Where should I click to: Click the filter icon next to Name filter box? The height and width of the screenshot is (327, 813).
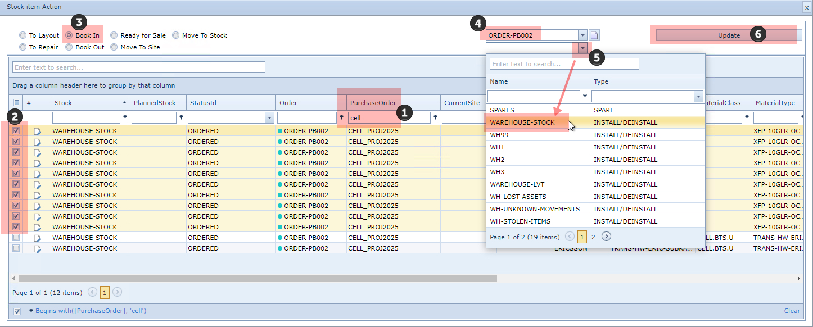(x=585, y=96)
